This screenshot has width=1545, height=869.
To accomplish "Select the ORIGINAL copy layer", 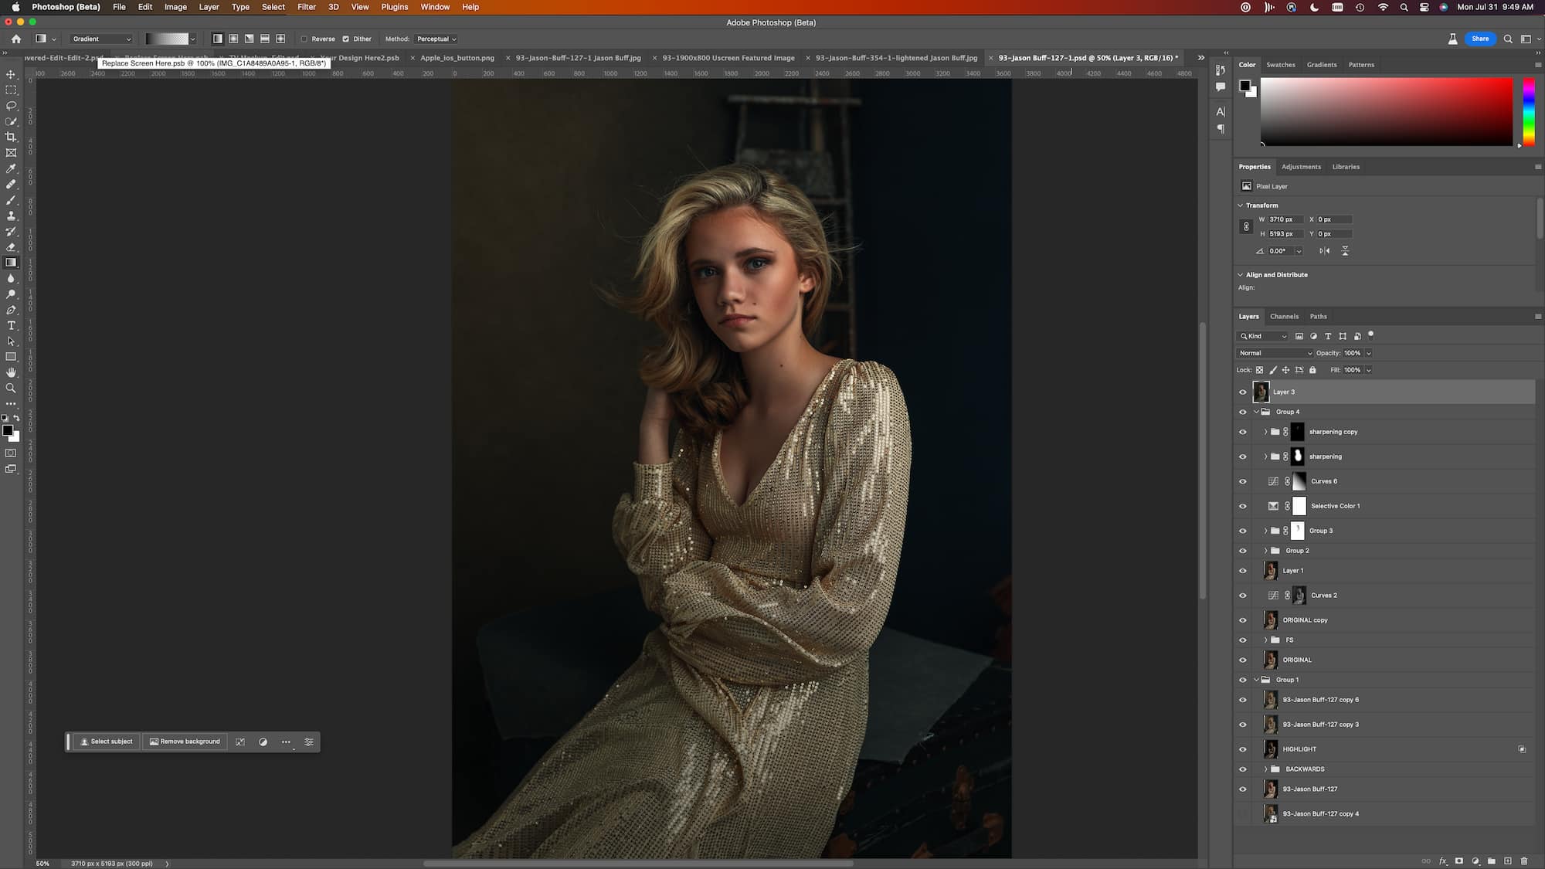I will click(1305, 620).
